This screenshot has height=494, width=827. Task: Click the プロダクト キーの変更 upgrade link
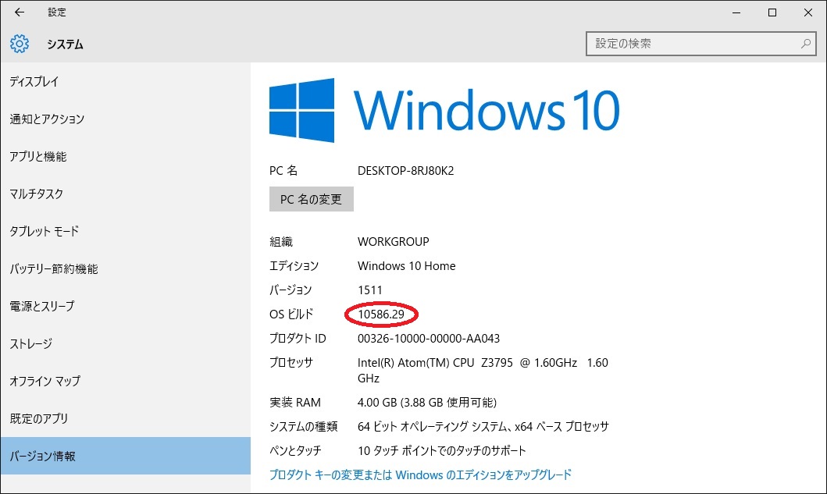pos(420,474)
